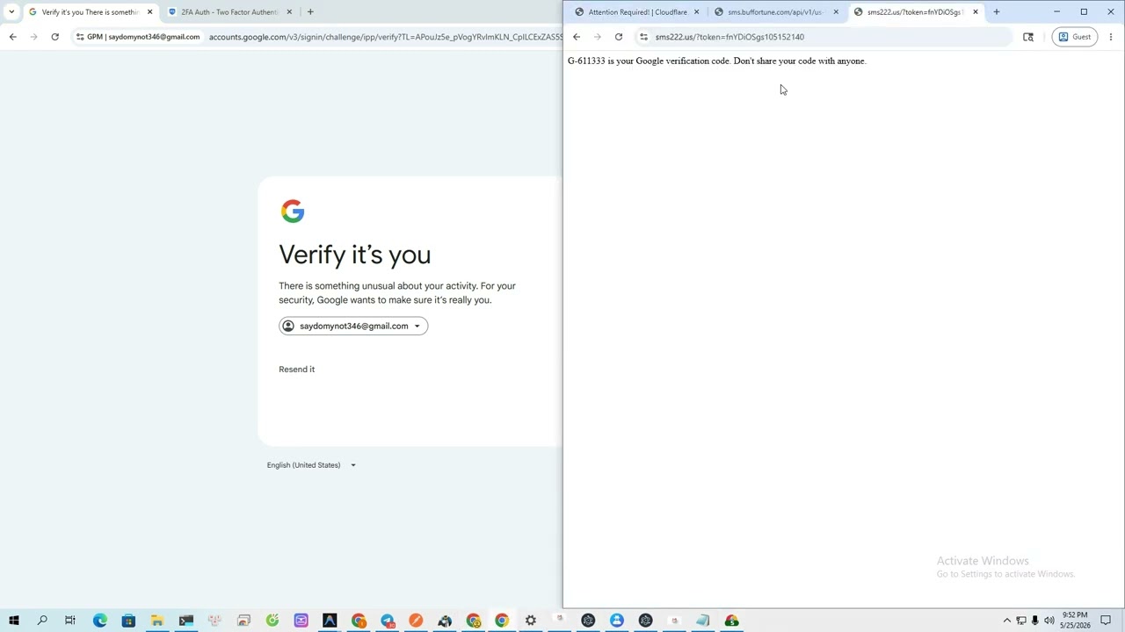The width and height of the screenshot is (1125, 632).
Task: Close the 2FA Auth tab
Action: [289, 12]
